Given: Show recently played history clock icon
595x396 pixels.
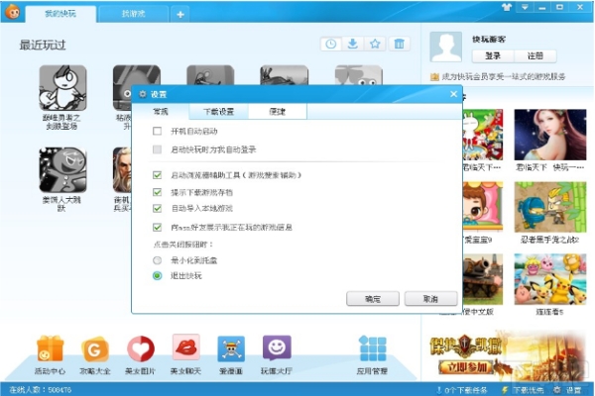Looking at the screenshot, I should (331, 44).
